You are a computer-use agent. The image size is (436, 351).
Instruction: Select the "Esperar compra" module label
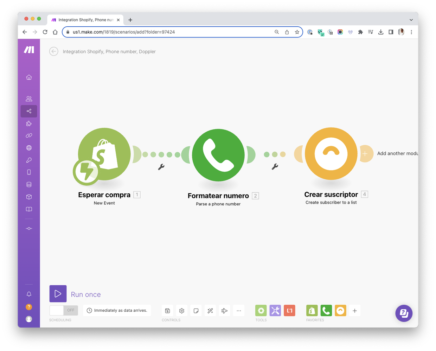point(104,195)
